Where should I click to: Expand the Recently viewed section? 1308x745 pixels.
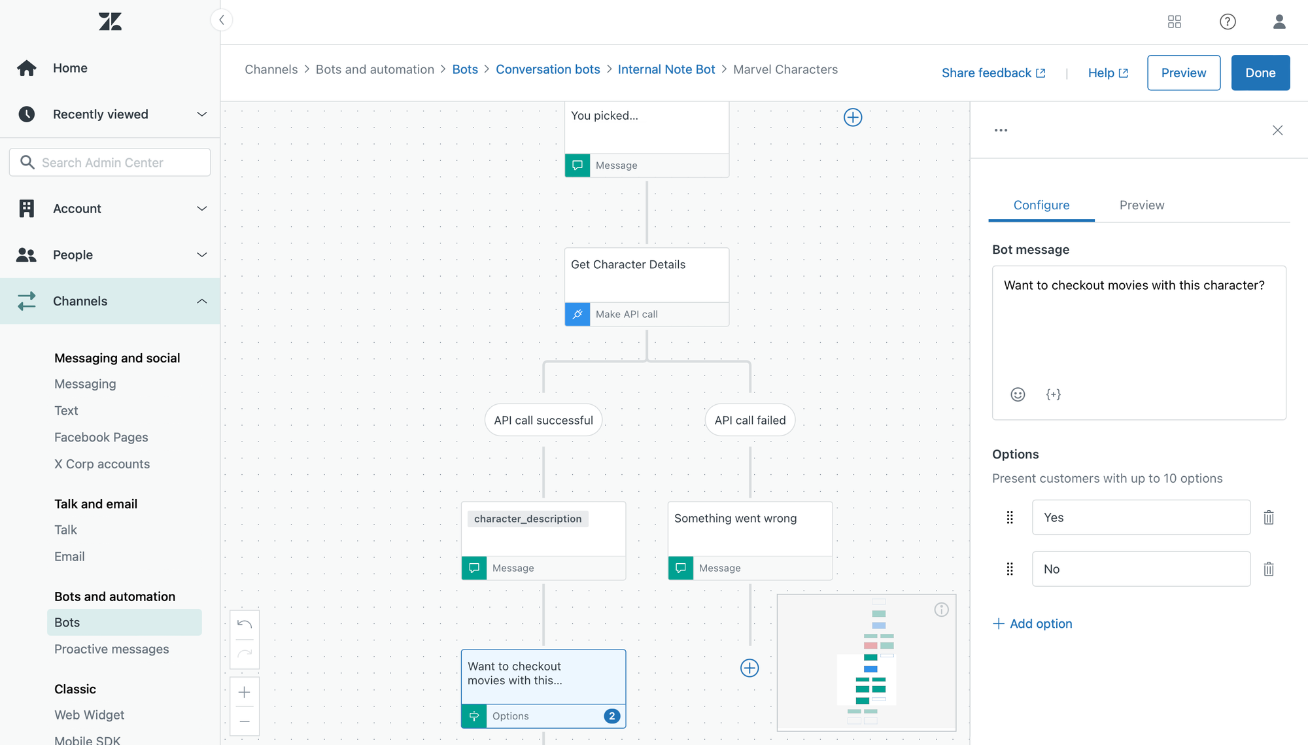[201, 114]
